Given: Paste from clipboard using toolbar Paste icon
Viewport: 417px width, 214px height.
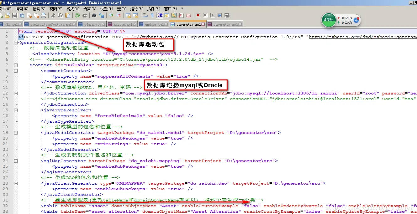Looking at the screenshot, I should 68,15.
